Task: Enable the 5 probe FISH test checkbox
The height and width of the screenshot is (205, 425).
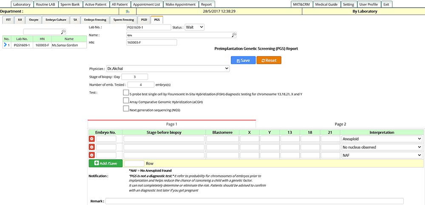Action: [x=126, y=93]
